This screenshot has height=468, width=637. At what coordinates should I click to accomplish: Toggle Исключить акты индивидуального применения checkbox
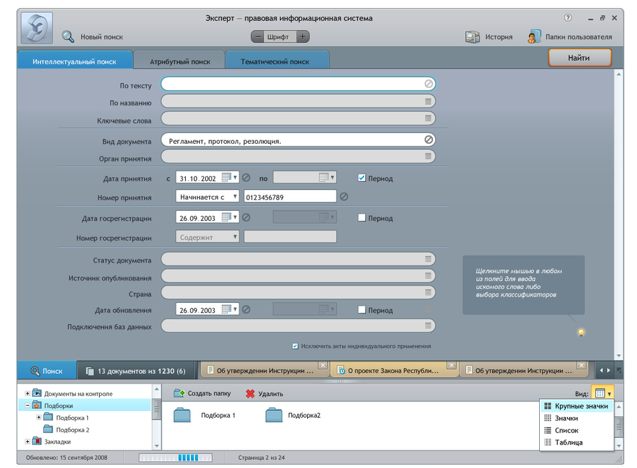tap(295, 346)
